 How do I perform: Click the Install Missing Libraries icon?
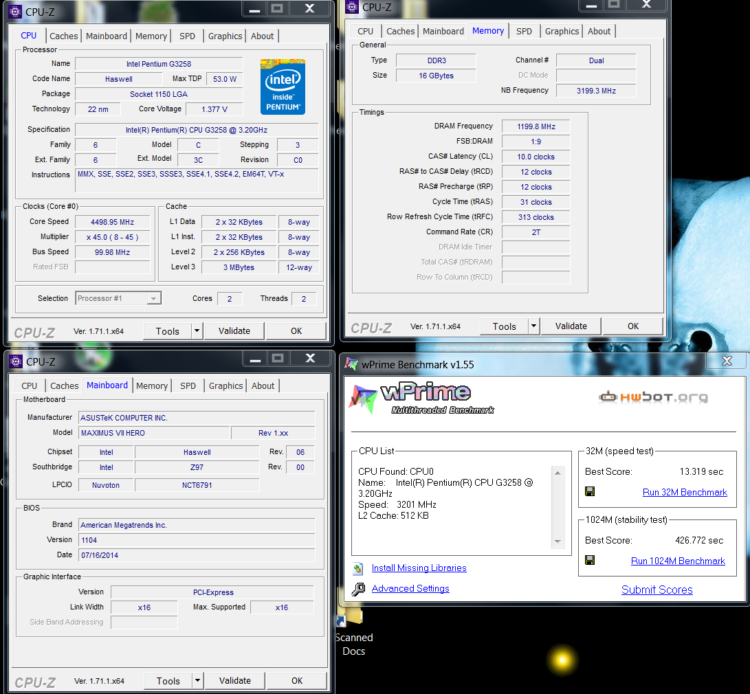coord(357,568)
